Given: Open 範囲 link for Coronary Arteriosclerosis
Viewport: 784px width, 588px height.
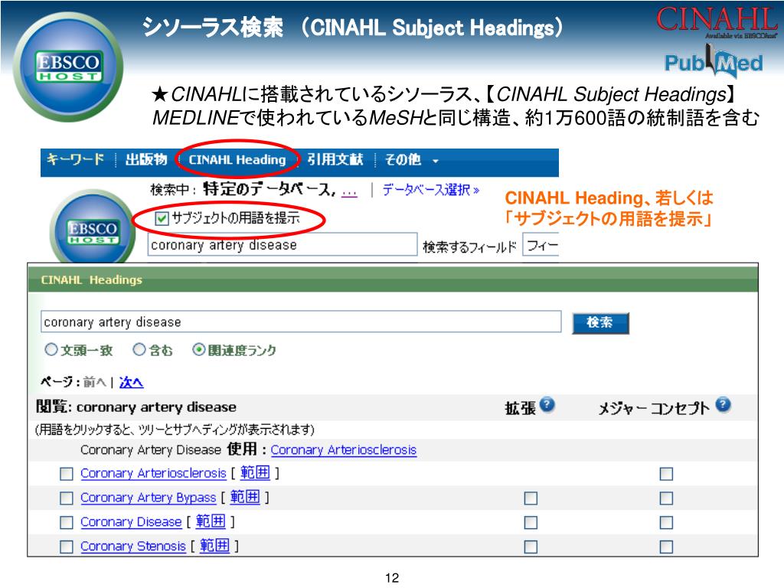Looking at the screenshot, I should click(x=255, y=472).
